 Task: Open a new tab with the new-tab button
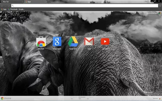click(x=49, y=2)
